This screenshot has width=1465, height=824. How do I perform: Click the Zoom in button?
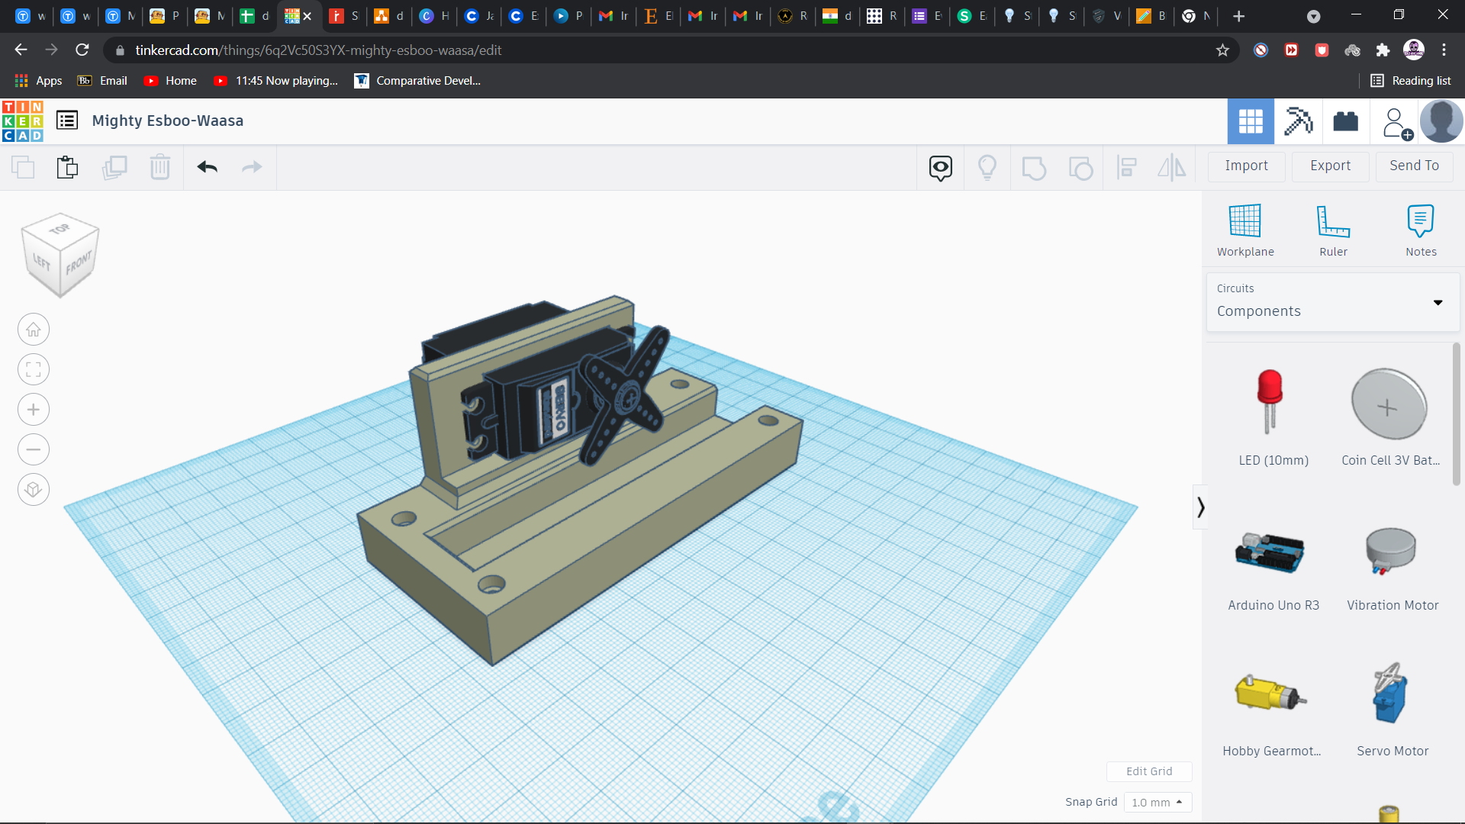pos(34,410)
